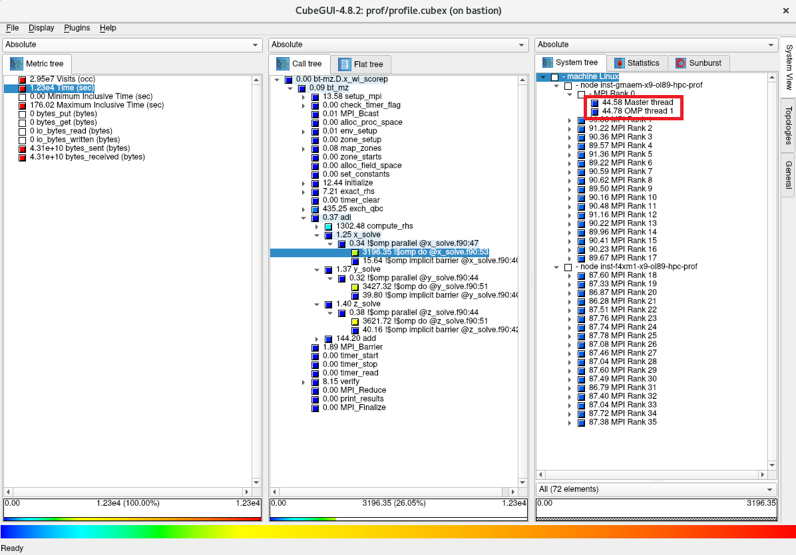Viewport: 796px width, 555px height.
Task: Open the Plugins menu
Action: tap(77, 28)
